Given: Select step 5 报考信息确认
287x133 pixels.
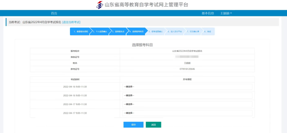Looking at the screenshot, I should click(x=155, y=31).
